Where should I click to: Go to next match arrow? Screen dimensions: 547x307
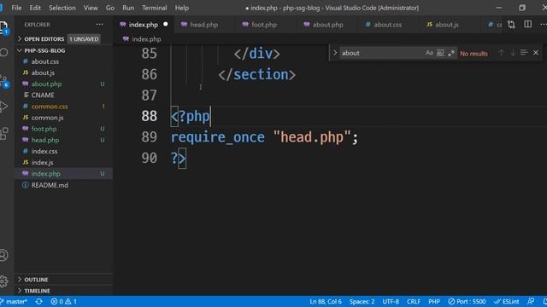513,53
